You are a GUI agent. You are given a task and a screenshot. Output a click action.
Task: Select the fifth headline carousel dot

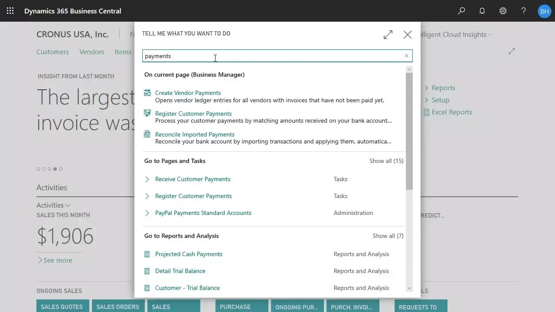coord(61,169)
